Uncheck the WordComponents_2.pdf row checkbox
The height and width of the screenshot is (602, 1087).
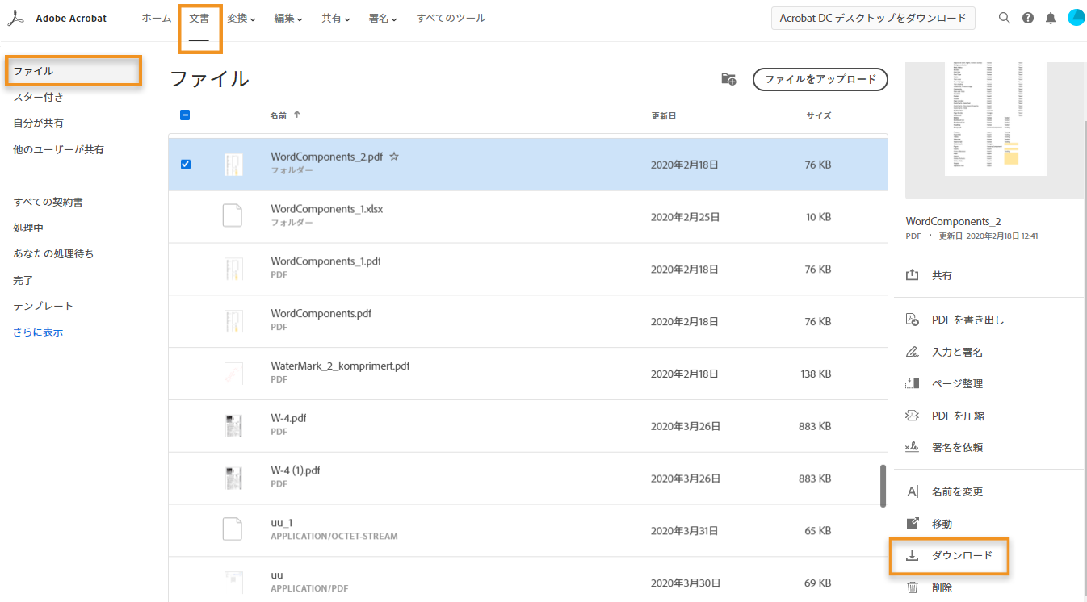186,164
